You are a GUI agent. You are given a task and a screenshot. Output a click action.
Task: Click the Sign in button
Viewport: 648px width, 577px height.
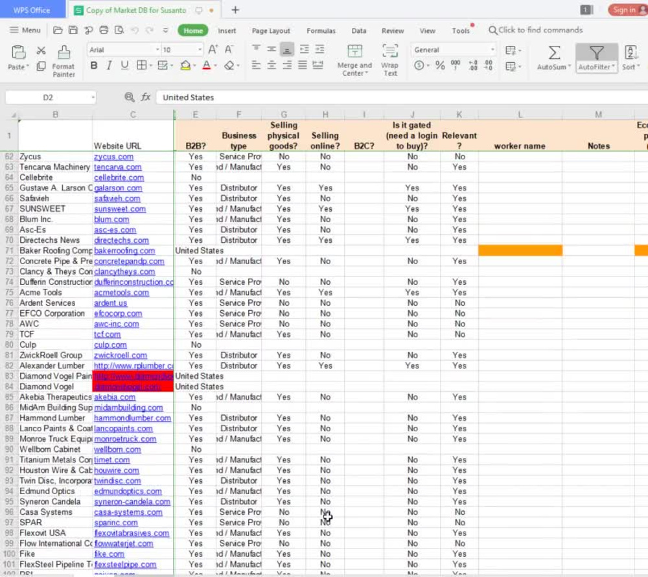coord(624,10)
